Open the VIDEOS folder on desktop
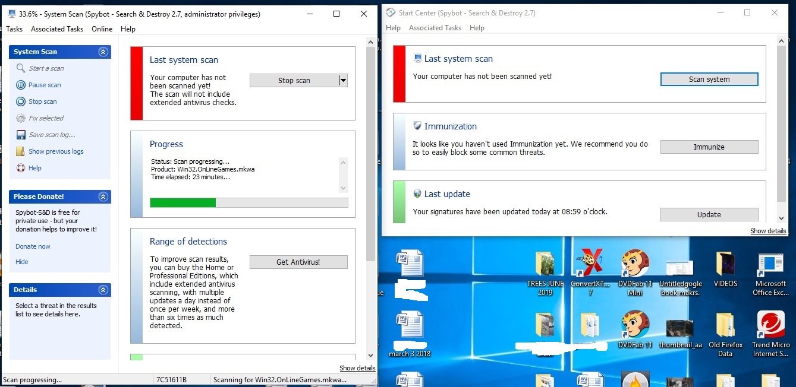 (725, 264)
